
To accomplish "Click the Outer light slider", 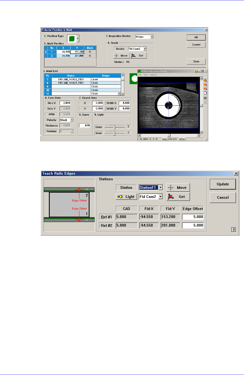I will coord(114,127).
